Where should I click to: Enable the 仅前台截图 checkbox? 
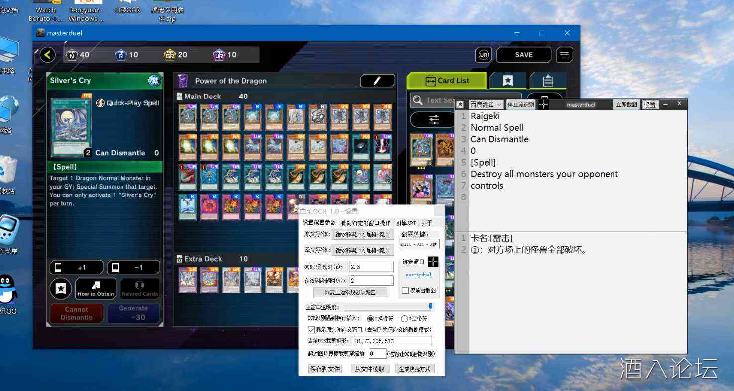point(405,291)
